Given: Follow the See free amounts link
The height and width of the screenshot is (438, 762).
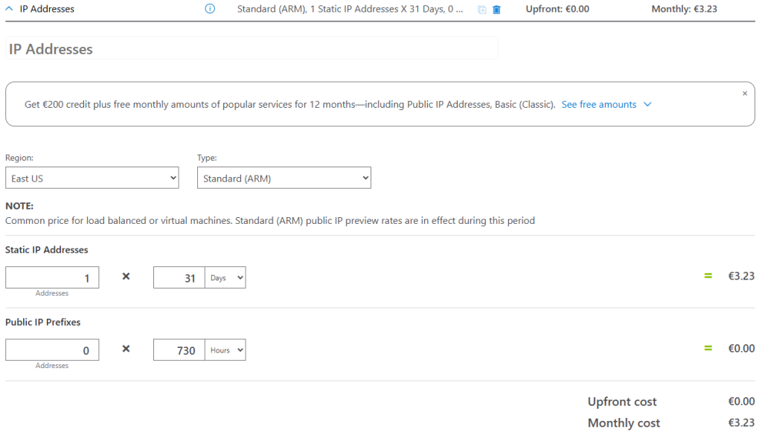Looking at the screenshot, I should [x=599, y=104].
